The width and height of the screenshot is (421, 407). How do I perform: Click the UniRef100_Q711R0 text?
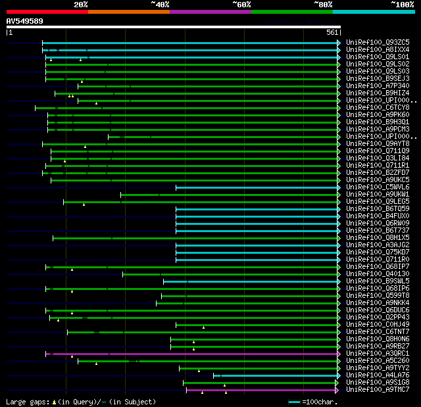tap(378, 260)
